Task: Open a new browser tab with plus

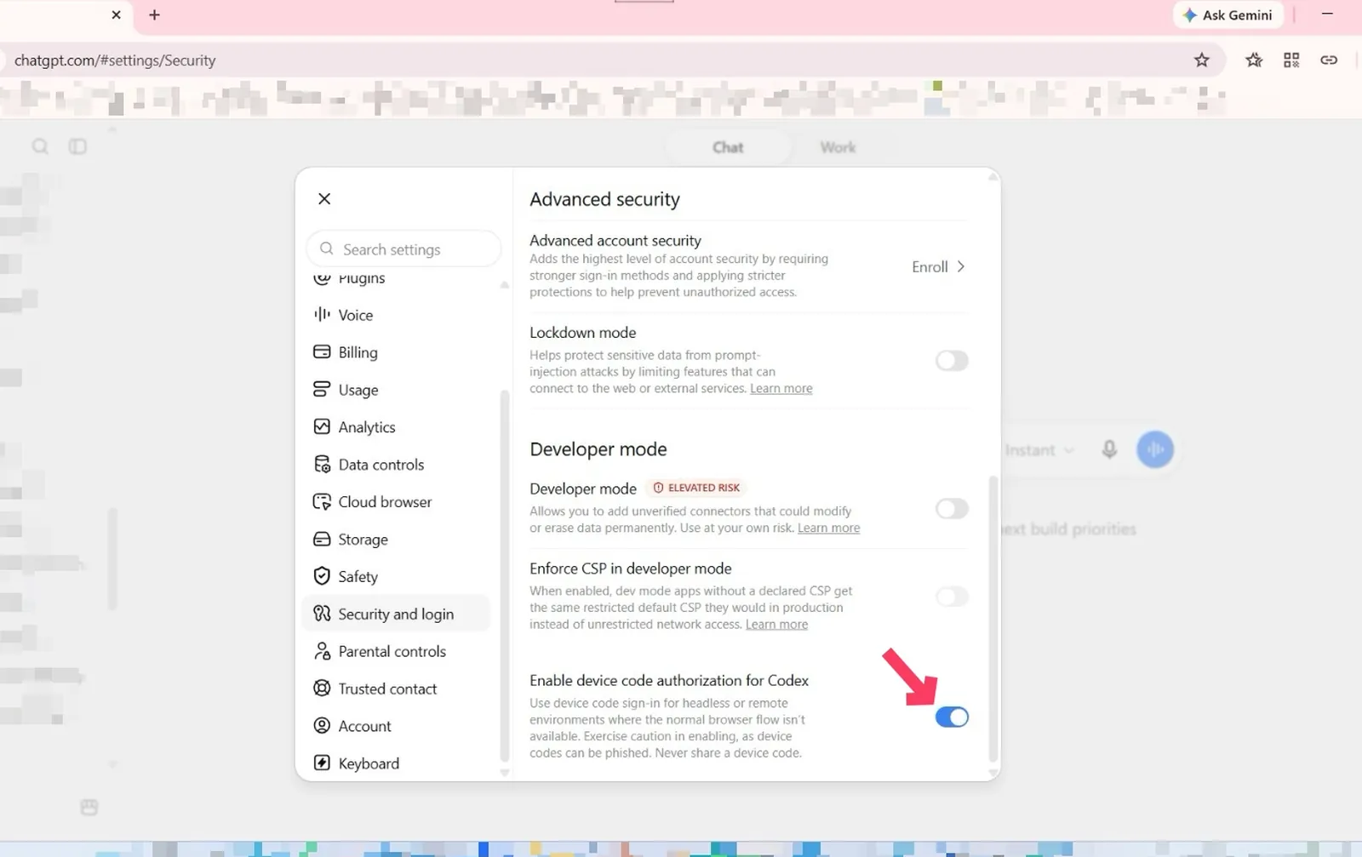Action: coord(154,14)
